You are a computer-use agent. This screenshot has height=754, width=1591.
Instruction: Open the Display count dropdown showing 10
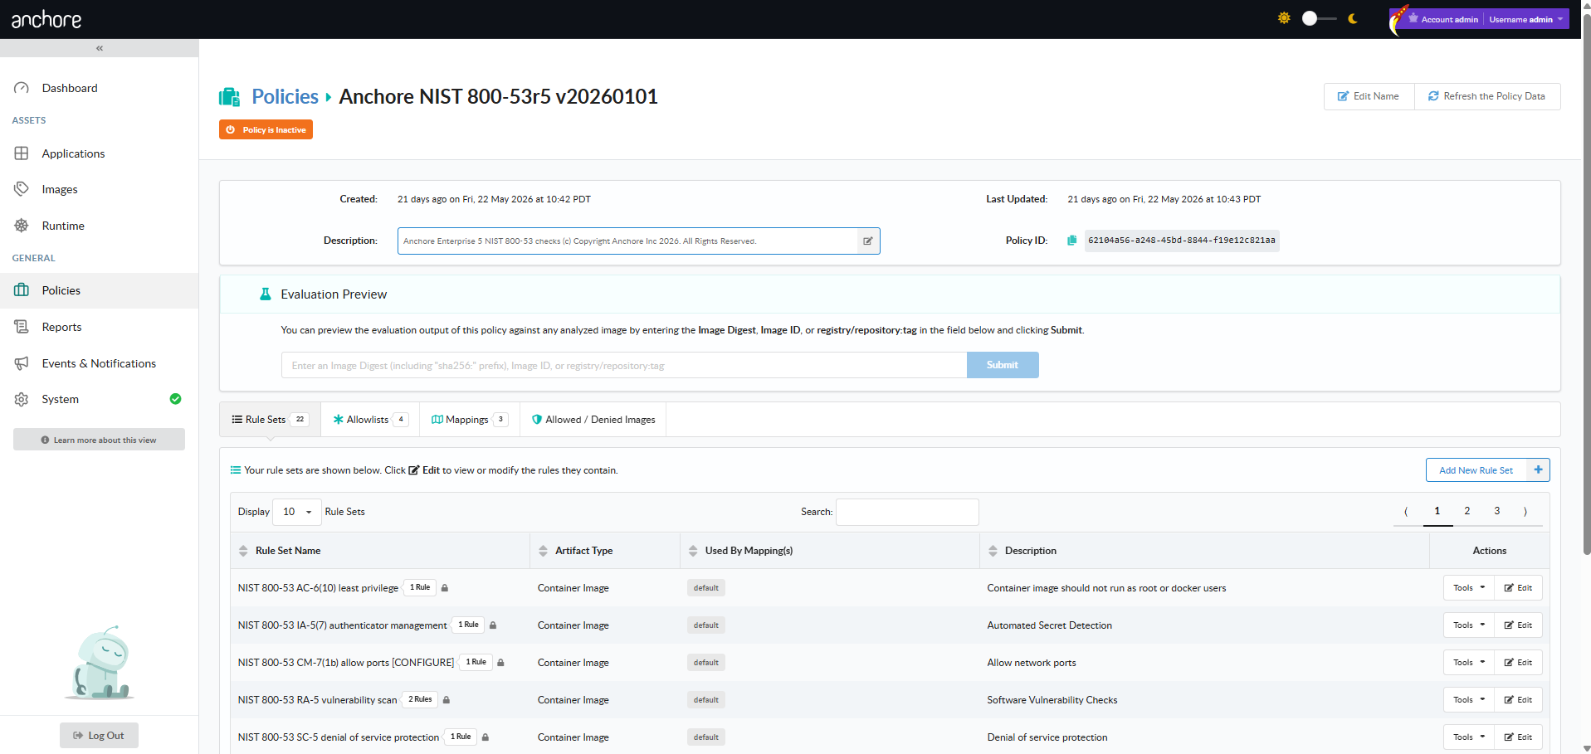point(297,512)
